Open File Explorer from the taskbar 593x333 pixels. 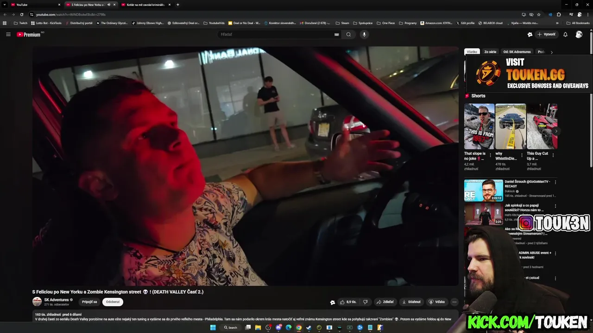tap(258, 327)
